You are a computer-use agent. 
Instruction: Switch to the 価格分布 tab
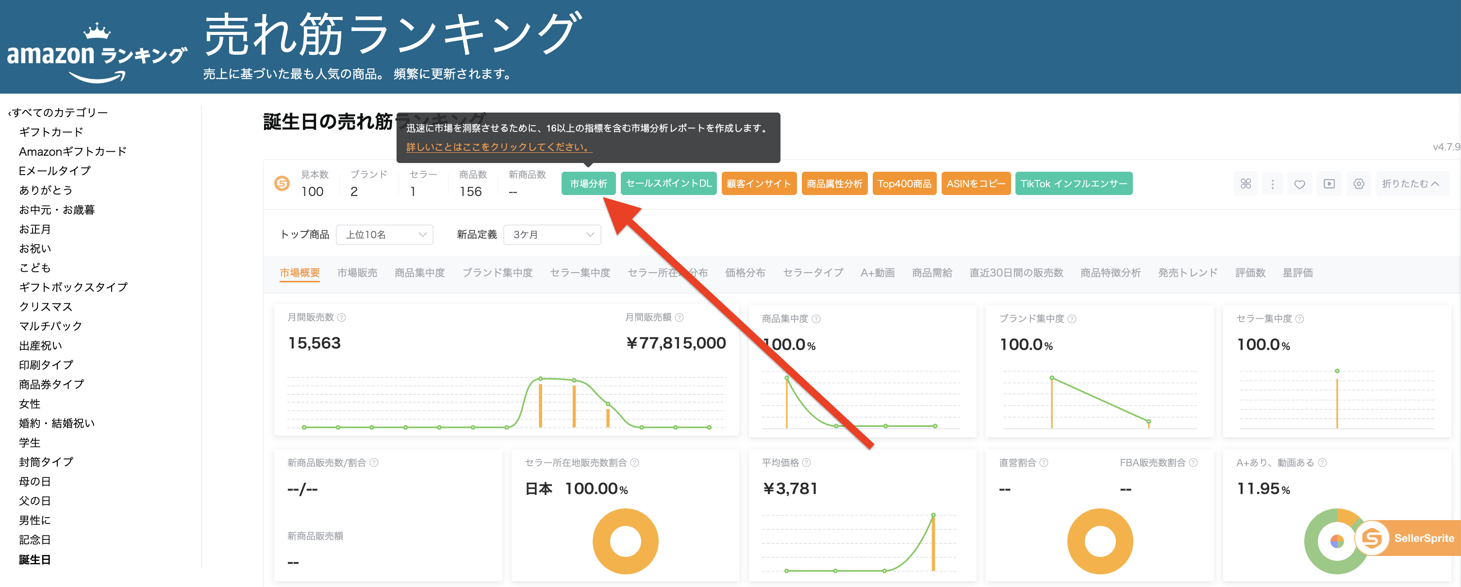click(745, 273)
